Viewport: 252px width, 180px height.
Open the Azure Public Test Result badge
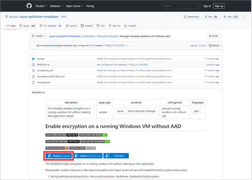93,135
